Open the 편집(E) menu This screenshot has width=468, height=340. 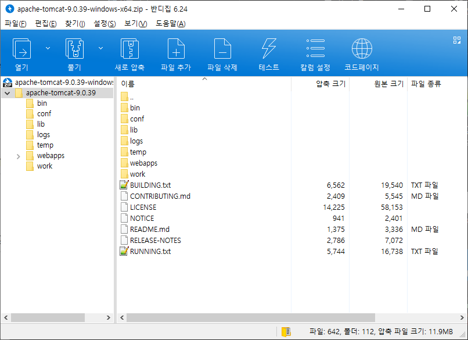click(x=46, y=23)
